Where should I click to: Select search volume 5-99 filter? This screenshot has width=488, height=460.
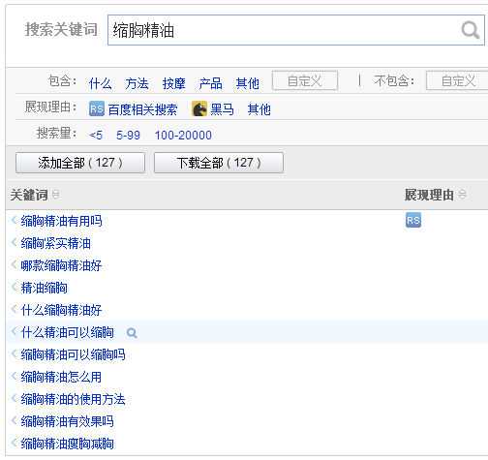click(128, 135)
